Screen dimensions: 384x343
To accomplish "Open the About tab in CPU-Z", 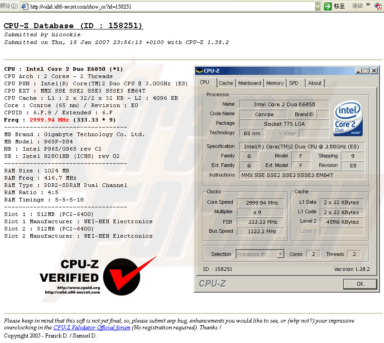I will tap(315, 83).
